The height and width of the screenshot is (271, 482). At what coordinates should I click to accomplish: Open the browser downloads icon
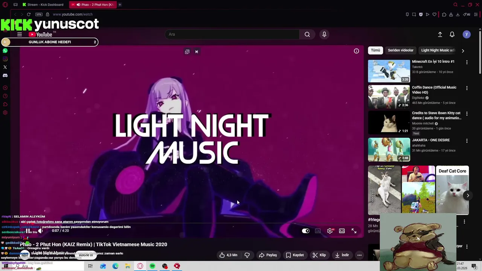pyautogui.click(x=458, y=14)
